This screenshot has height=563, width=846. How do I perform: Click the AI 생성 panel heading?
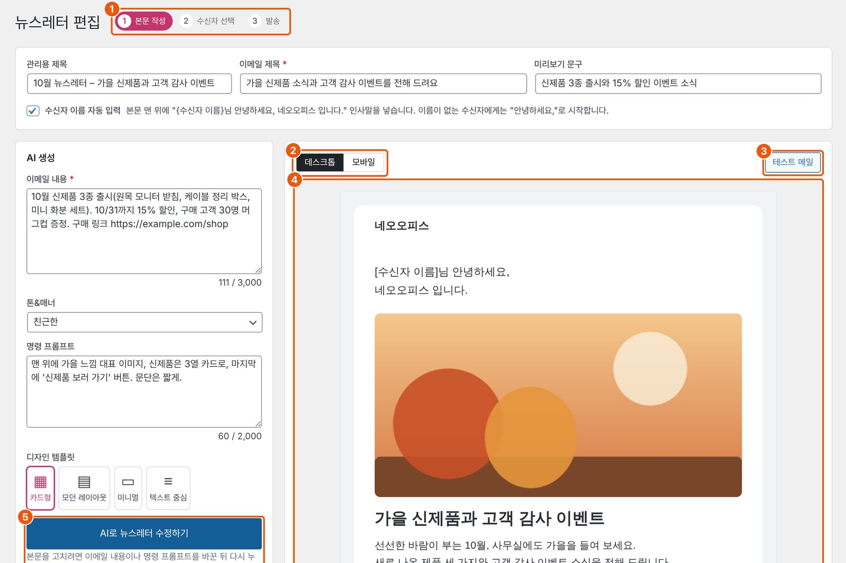tap(41, 158)
